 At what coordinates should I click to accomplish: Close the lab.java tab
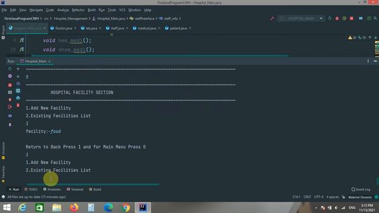100,28
